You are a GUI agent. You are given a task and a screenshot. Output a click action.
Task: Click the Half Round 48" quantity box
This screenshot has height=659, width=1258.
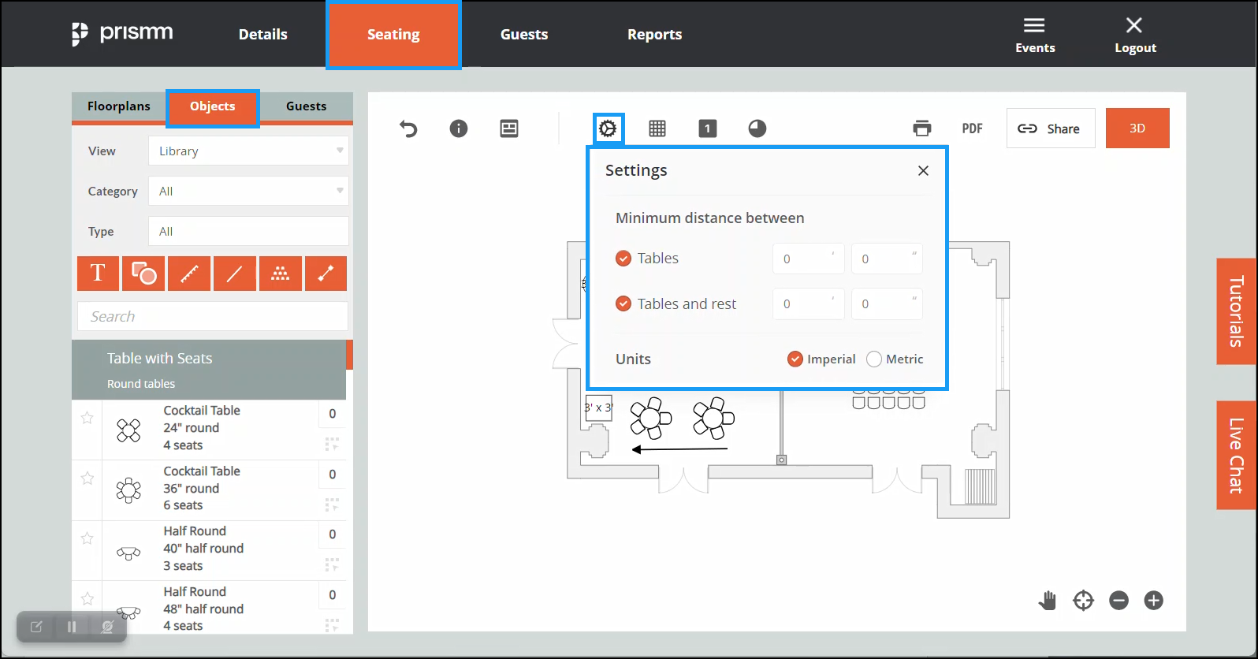pyautogui.click(x=333, y=595)
